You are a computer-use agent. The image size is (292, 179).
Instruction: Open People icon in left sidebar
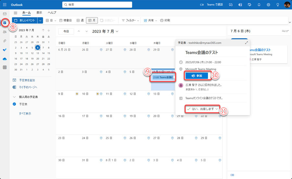click(x=5, y=32)
